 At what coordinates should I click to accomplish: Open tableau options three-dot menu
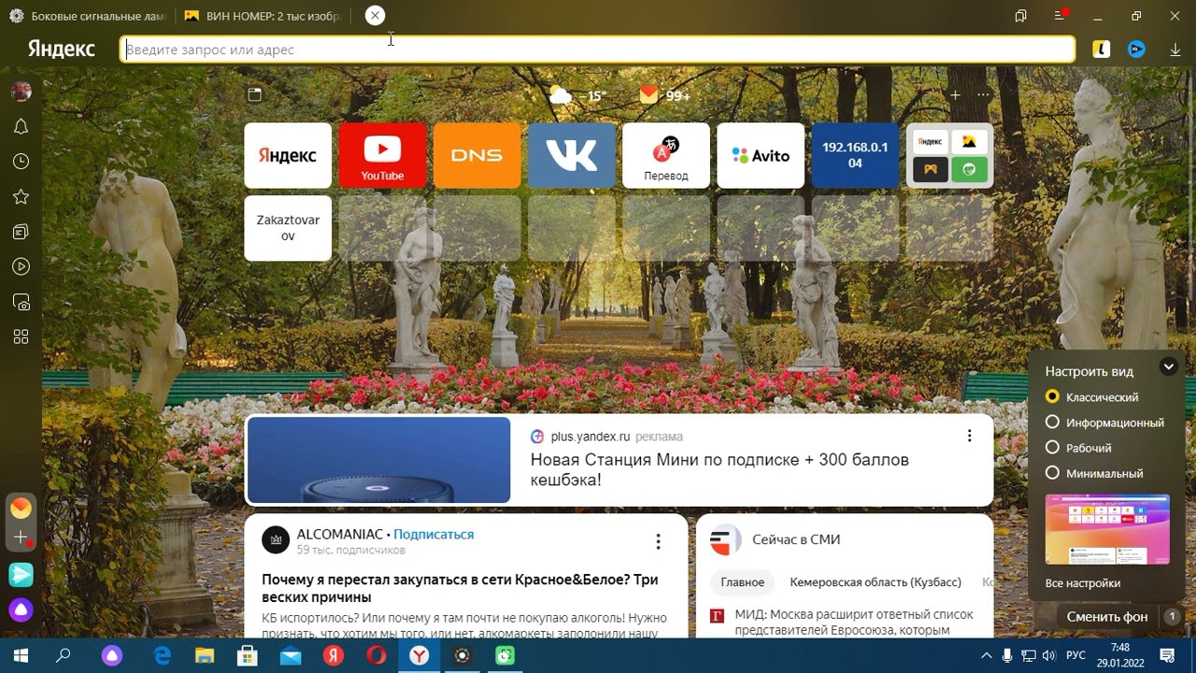click(x=983, y=95)
